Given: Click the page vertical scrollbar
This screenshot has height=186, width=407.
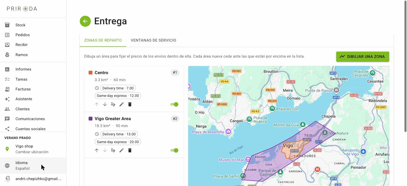Looking at the screenshot, I should coord(405,66).
